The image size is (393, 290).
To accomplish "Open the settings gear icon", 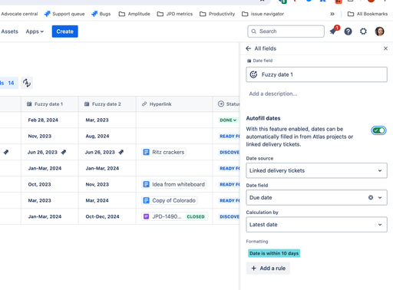I will coord(363,31).
